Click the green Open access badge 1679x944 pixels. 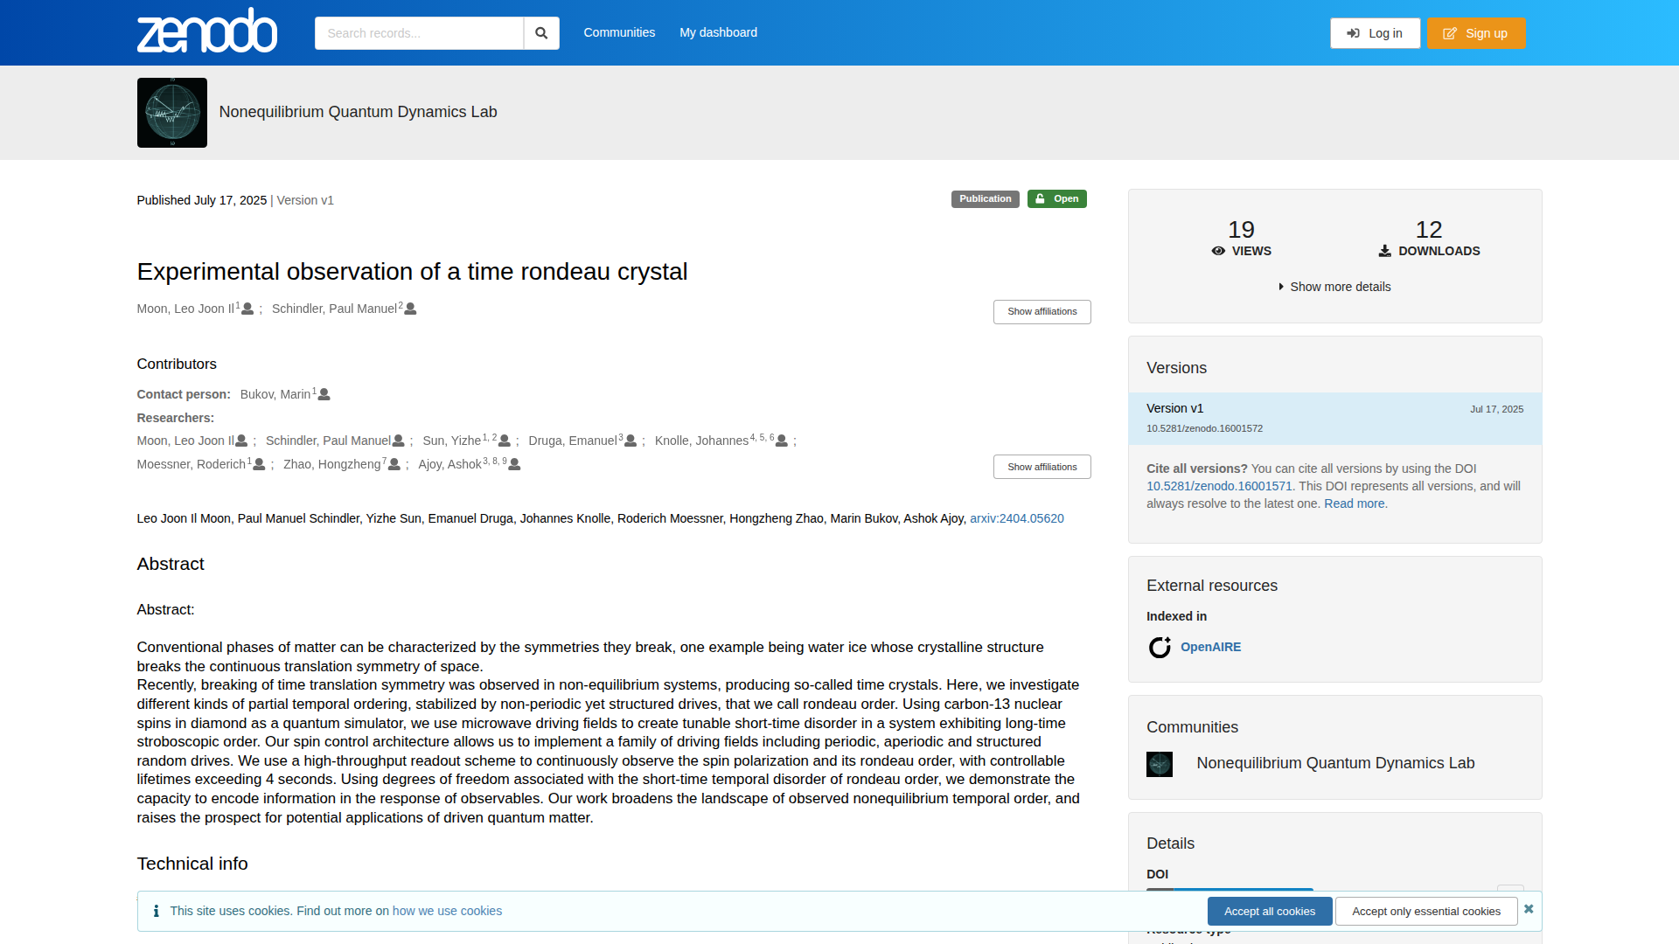[x=1057, y=199]
